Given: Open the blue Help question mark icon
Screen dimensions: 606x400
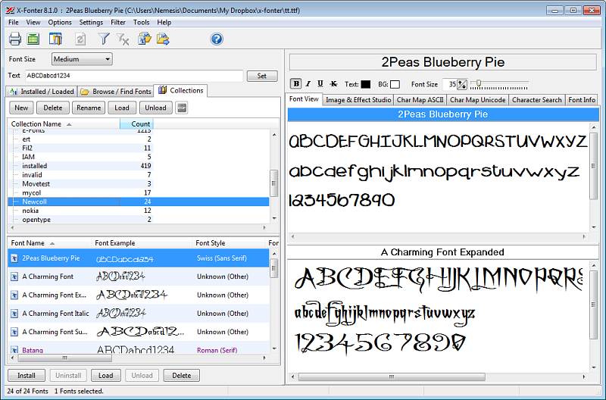Looking at the screenshot, I should tap(217, 39).
